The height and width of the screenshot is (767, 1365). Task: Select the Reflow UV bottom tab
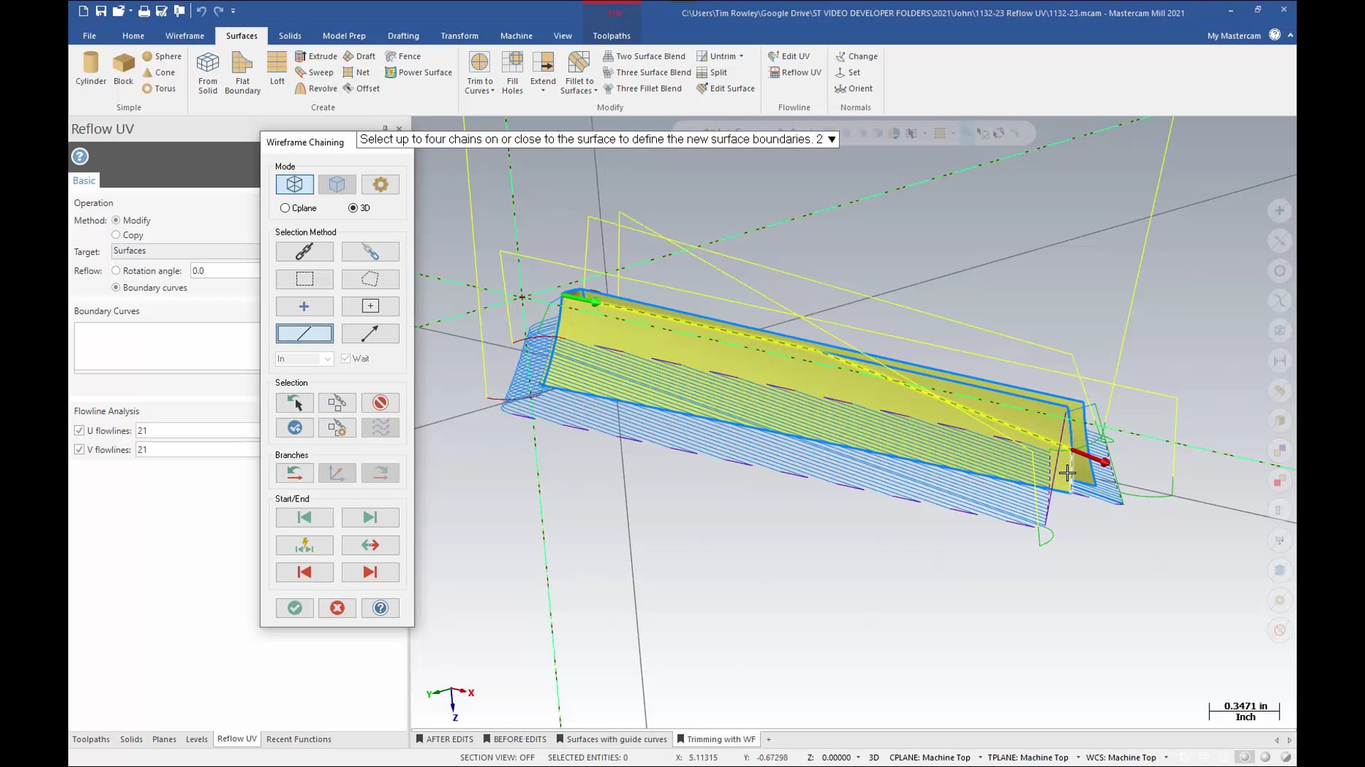pyautogui.click(x=236, y=739)
